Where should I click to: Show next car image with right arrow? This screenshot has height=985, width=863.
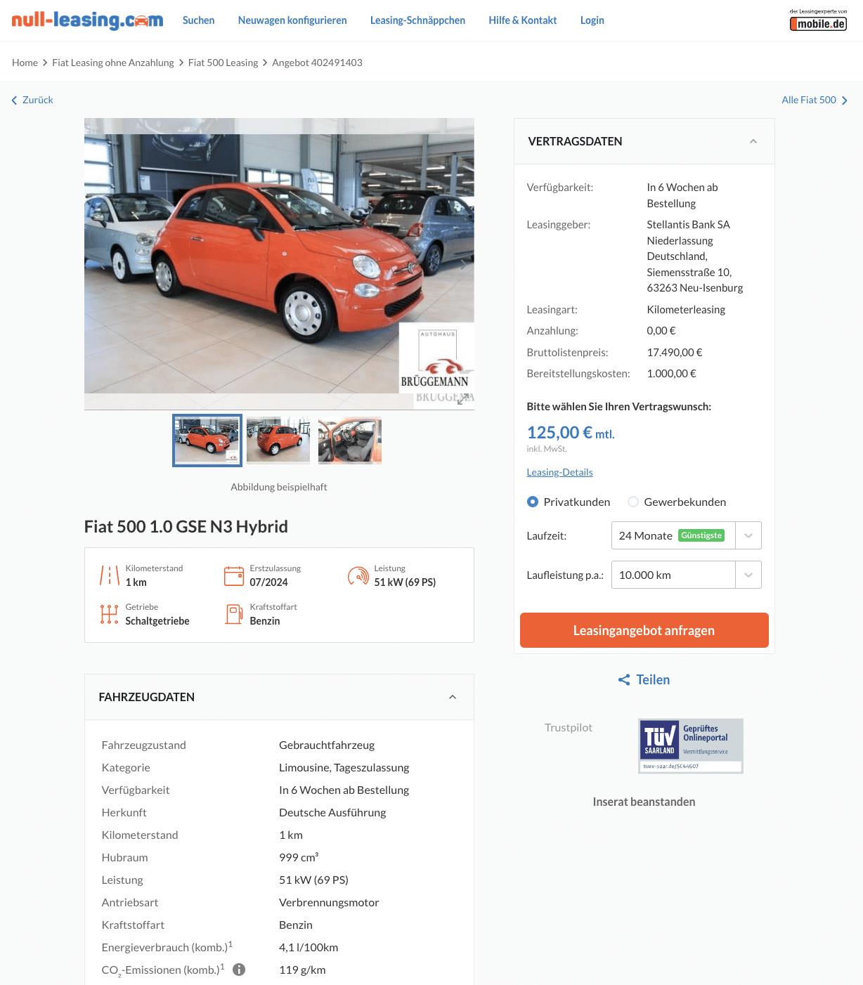pos(462,264)
